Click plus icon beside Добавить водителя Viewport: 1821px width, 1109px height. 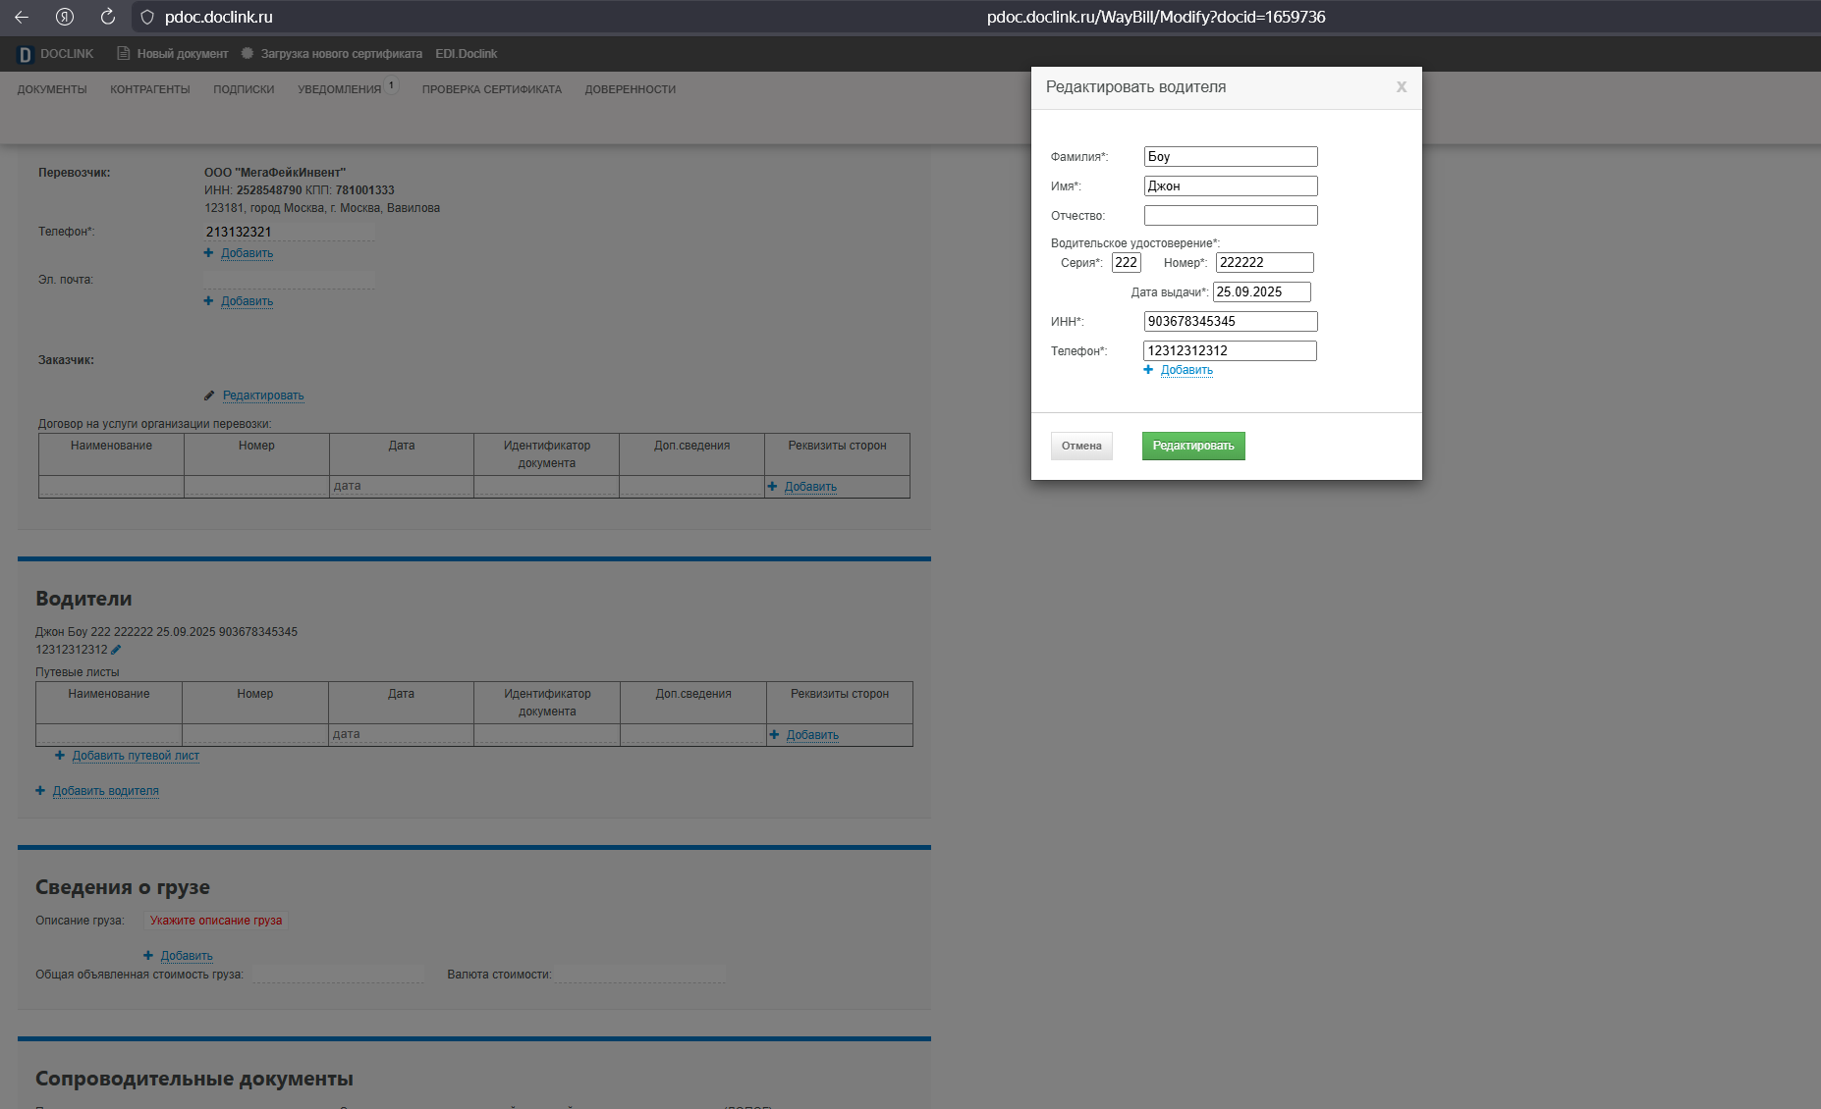pyautogui.click(x=40, y=791)
